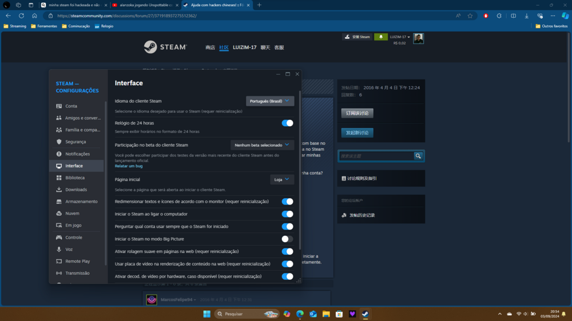Expand the Nenhum beta selecionado dropdown
572x321 pixels.
pyautogui.click(x=263, y=145)
